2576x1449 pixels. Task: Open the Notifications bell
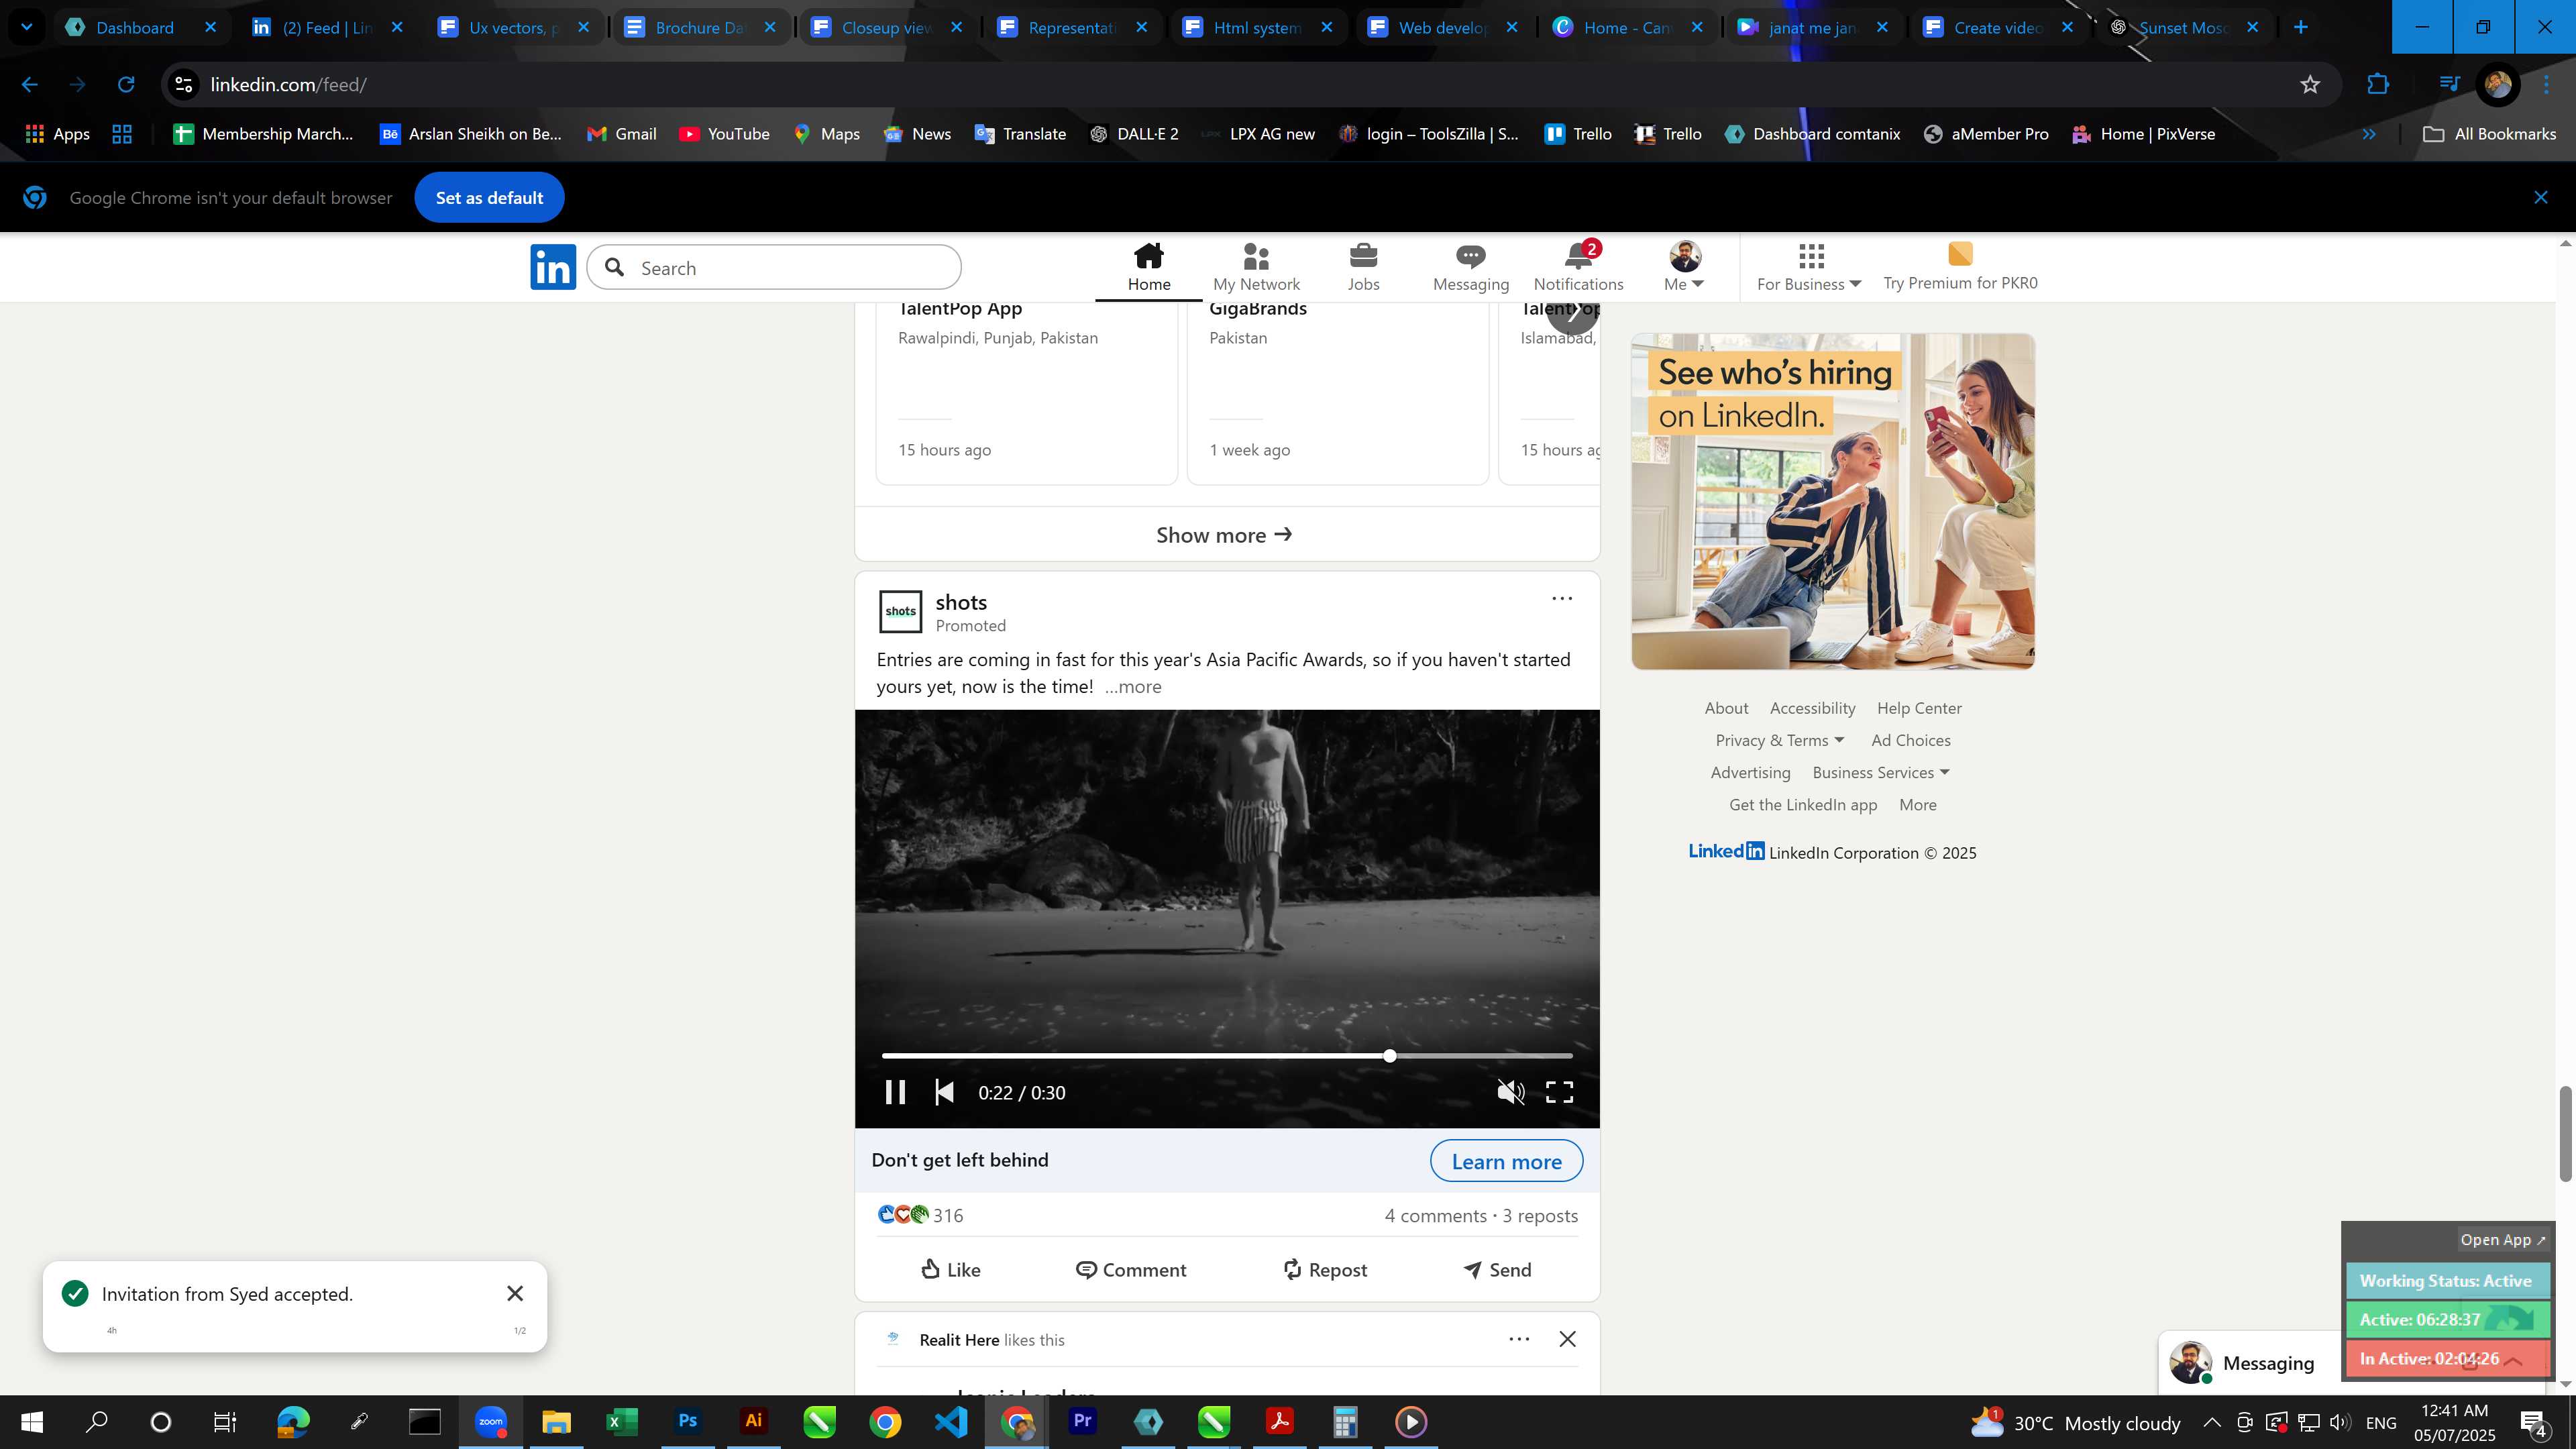(x=1578, y=267)
